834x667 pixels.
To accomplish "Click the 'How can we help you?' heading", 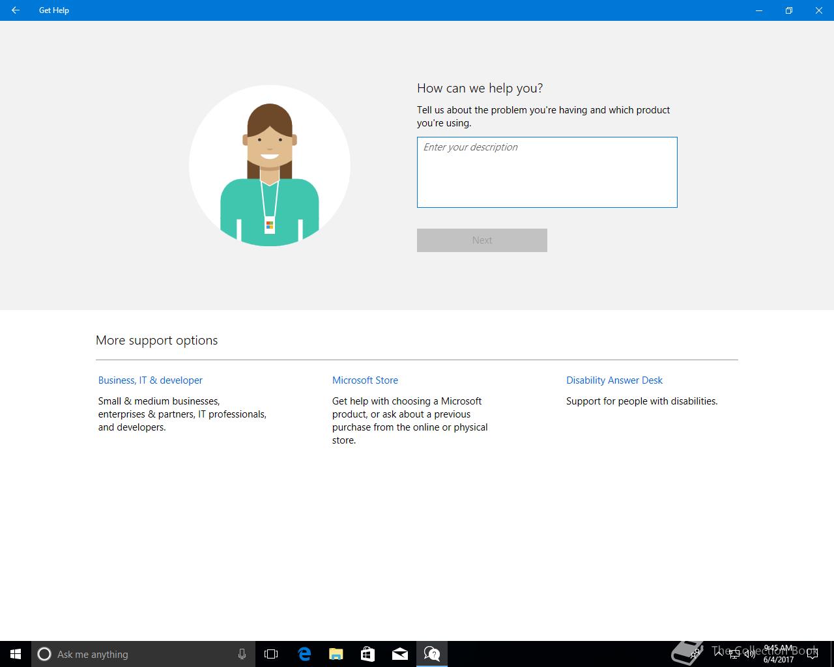I will tap(480, 88).
